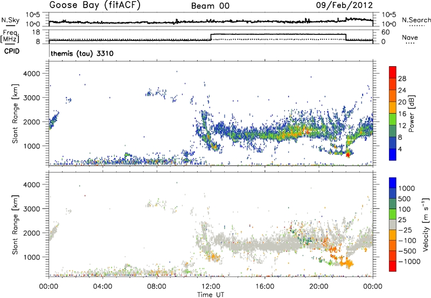Click the '24' label on Power color bar
Screen dimensions: 431x298
pyautogui.click(x=402, y=90)
